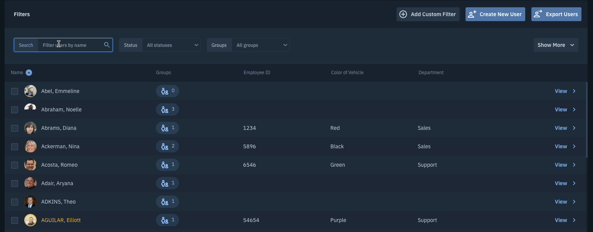The height and width of the screenshot is (232, 593).
Task: Click ADKINS, Theo's profile avatar
Action: tap(30, 202)
